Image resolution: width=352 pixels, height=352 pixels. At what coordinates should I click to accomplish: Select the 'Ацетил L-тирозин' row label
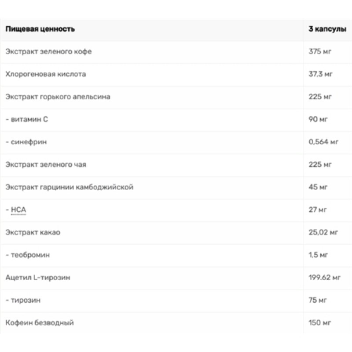coord(38,278)
